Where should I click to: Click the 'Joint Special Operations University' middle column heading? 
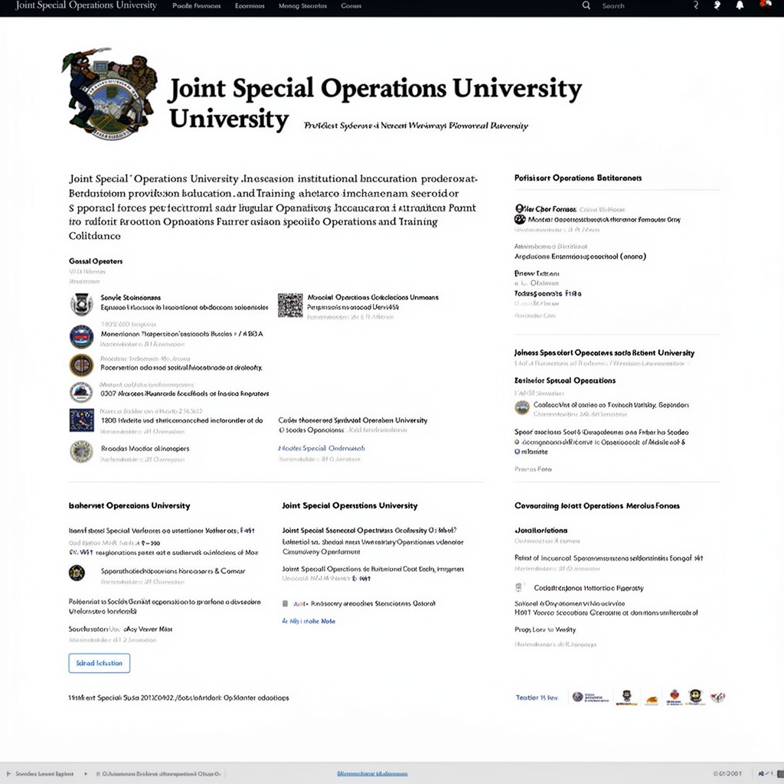coord(349,505)
